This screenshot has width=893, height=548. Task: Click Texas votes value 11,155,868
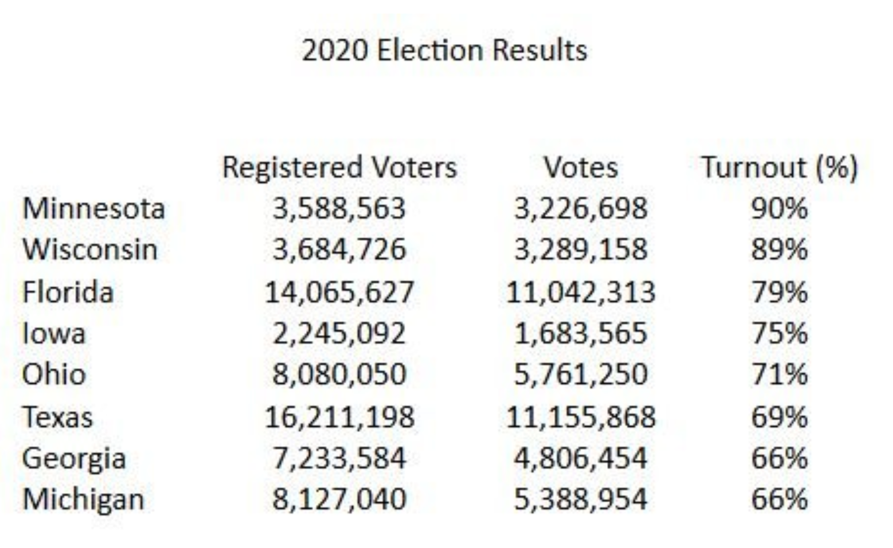point(580,417)
